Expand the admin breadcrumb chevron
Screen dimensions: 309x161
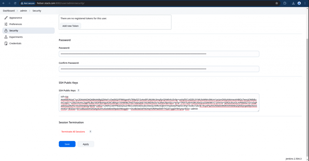30,11
